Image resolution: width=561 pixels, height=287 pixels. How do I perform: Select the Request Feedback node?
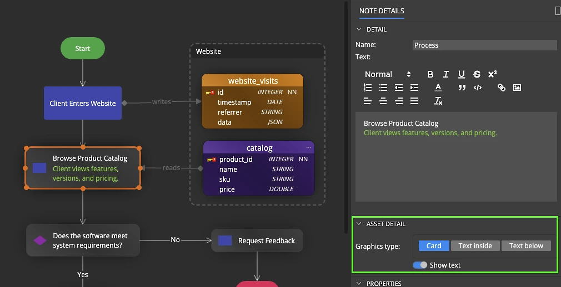click(x=257, y=240)
